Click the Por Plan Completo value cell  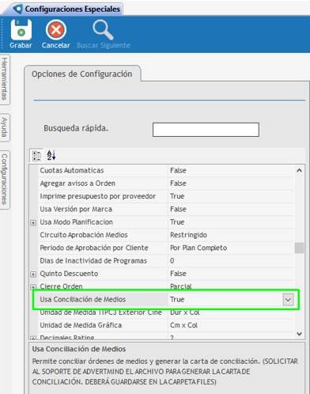198,248
